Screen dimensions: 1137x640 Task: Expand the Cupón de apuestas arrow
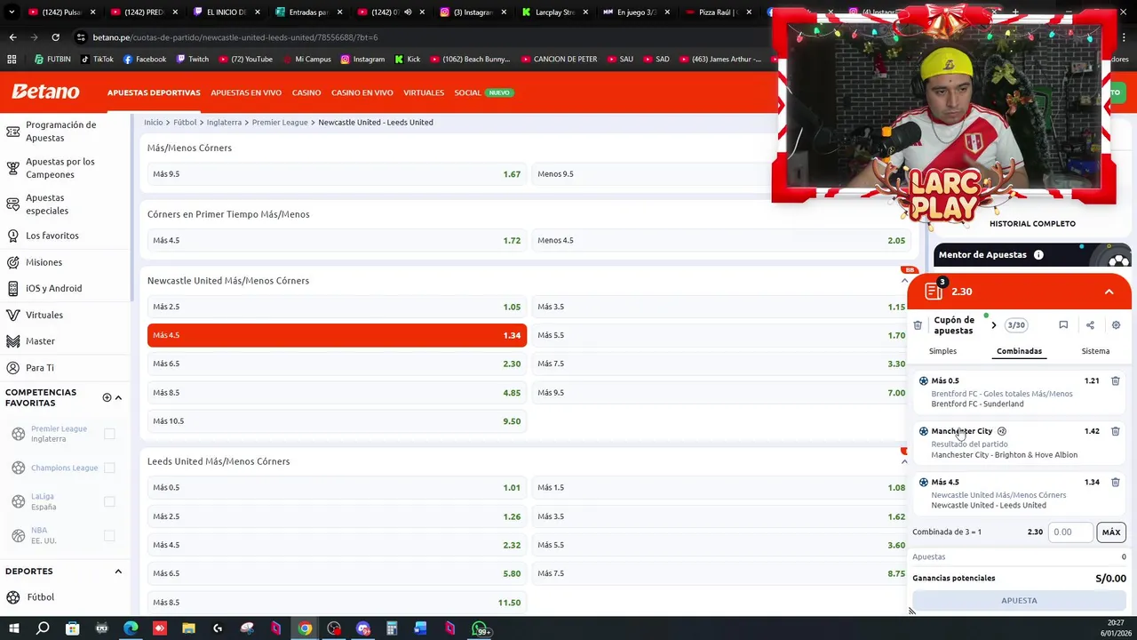pyautogui.click(x=993, y=325)
